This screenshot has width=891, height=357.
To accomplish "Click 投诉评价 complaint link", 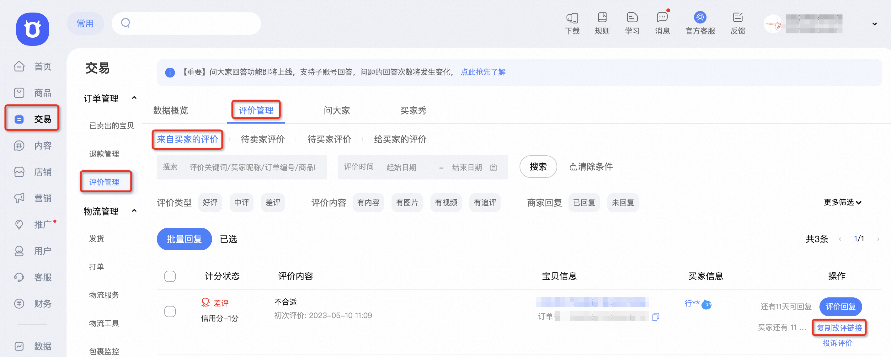I will [x=837, y=343].
